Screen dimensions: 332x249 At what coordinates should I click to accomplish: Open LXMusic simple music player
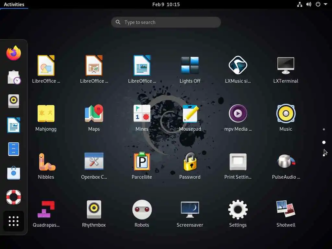(x=238, y=65)
